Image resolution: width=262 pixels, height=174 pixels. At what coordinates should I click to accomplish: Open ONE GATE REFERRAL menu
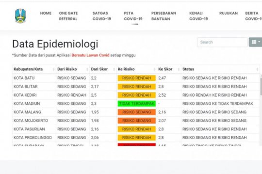(68, 16)
